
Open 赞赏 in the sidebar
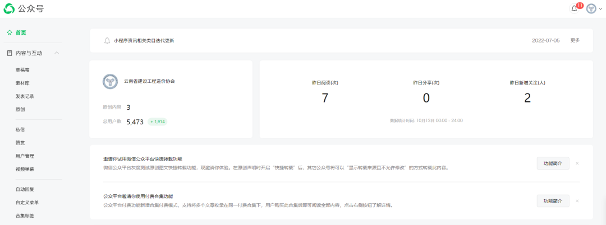coord(21,143)
